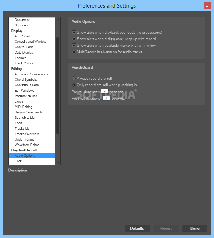Click the Defaults button
Viewport: 214px width, 238px height.
pyautogui.click(x=137, y=229)
